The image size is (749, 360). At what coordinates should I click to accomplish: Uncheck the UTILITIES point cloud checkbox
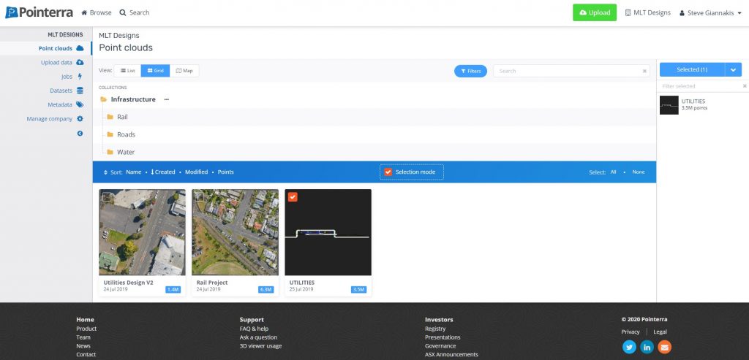point(293,196)
